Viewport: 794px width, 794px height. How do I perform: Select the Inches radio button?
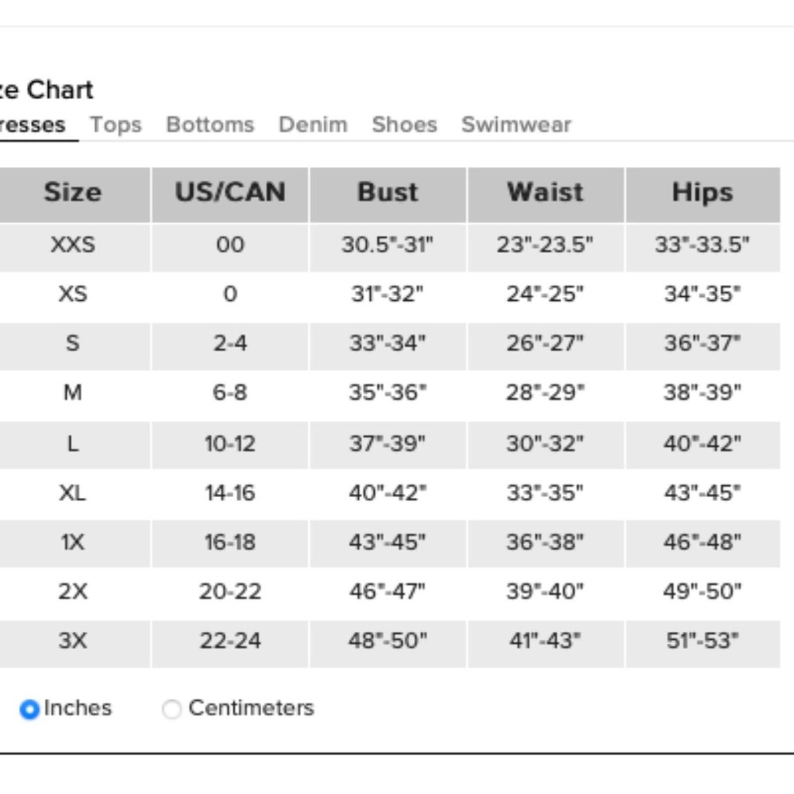[29, 709]
